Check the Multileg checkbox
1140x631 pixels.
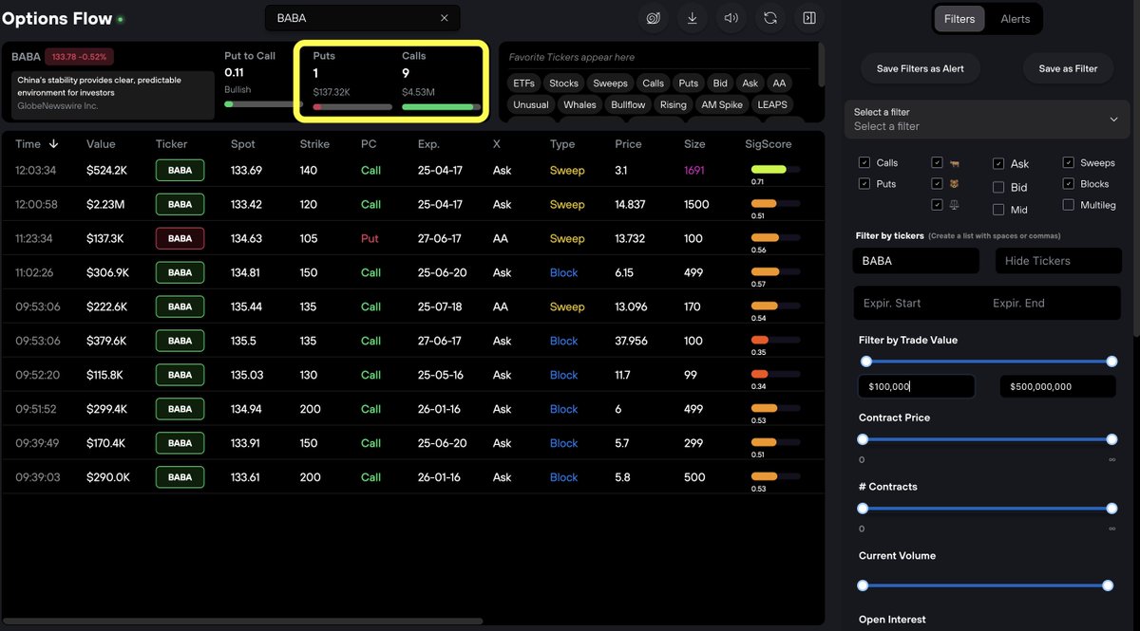click(x=1069, y=205)
